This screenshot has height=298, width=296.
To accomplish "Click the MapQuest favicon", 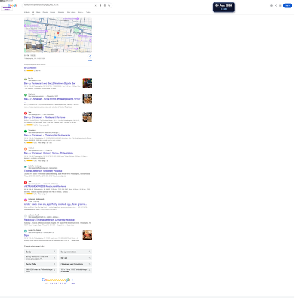I will point(26,95).
